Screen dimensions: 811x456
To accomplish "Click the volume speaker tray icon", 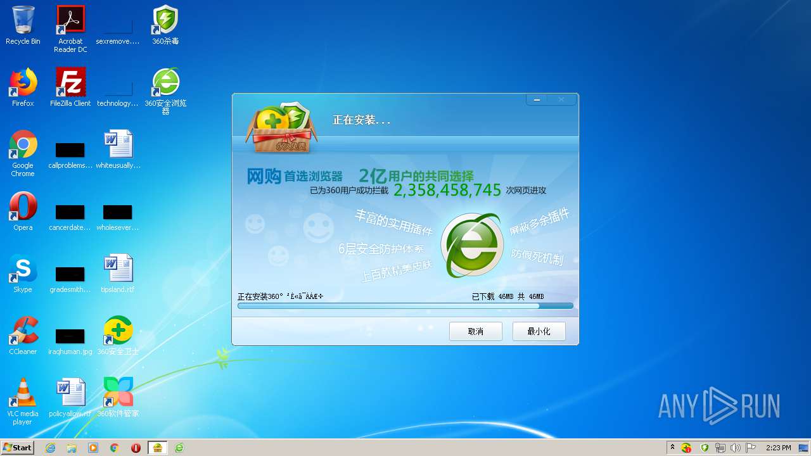I will [x=735, y=448].
